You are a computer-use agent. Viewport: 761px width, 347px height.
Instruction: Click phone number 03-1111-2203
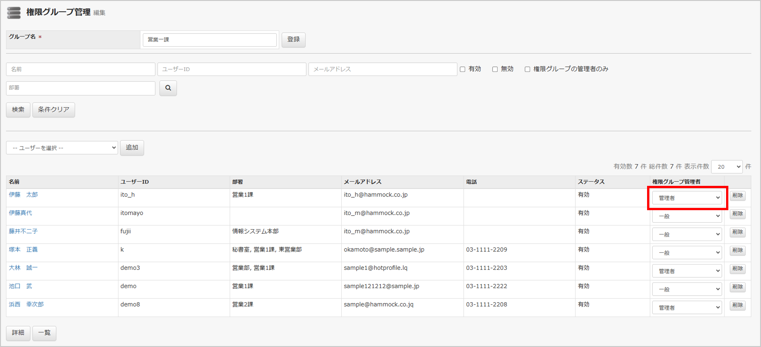tap(486, 268)
